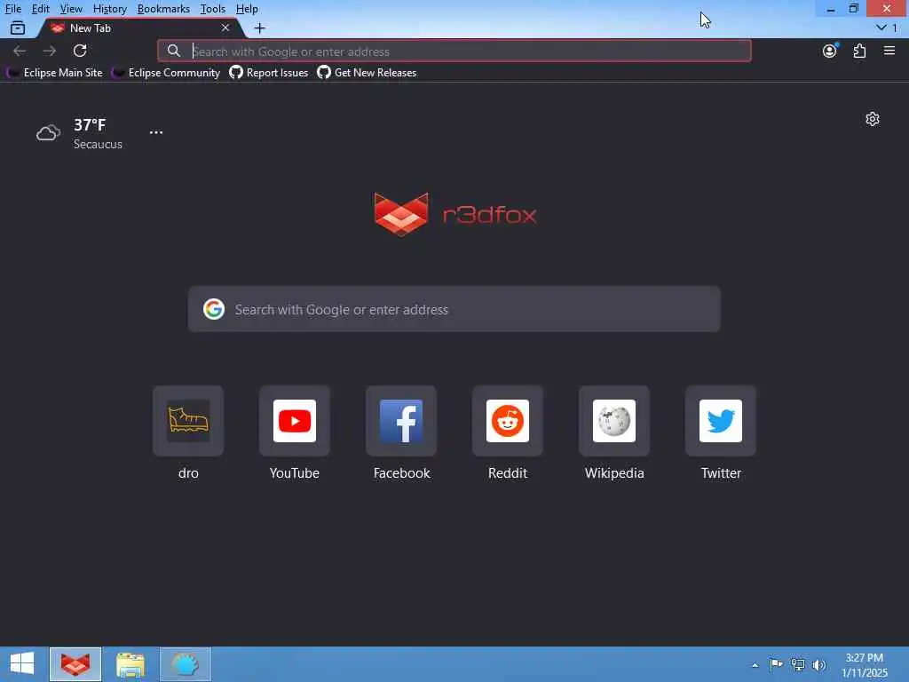Open the Firefox View icon beside the tabs
This screenshot has width=909, height=682.
18,28
